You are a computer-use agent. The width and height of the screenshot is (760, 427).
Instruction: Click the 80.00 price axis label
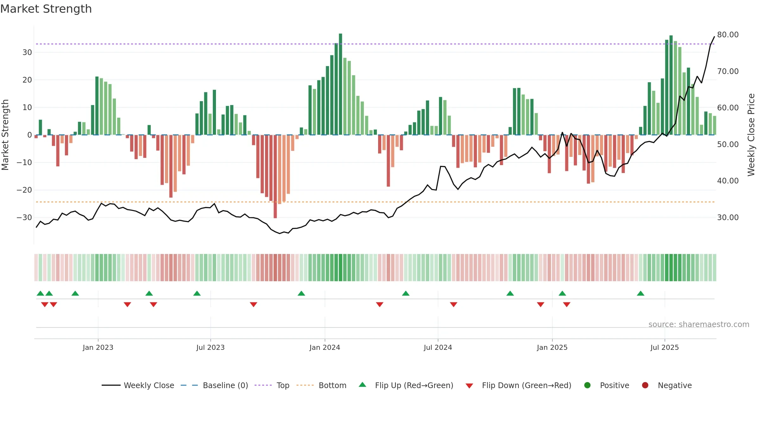tap(728, 34)
